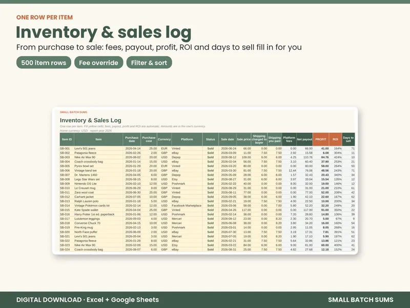Click purchase date "2026-04-14" in row SB-001
This screenshot has height=308, width=410.
pyautogui.click(x=133, y=148)
